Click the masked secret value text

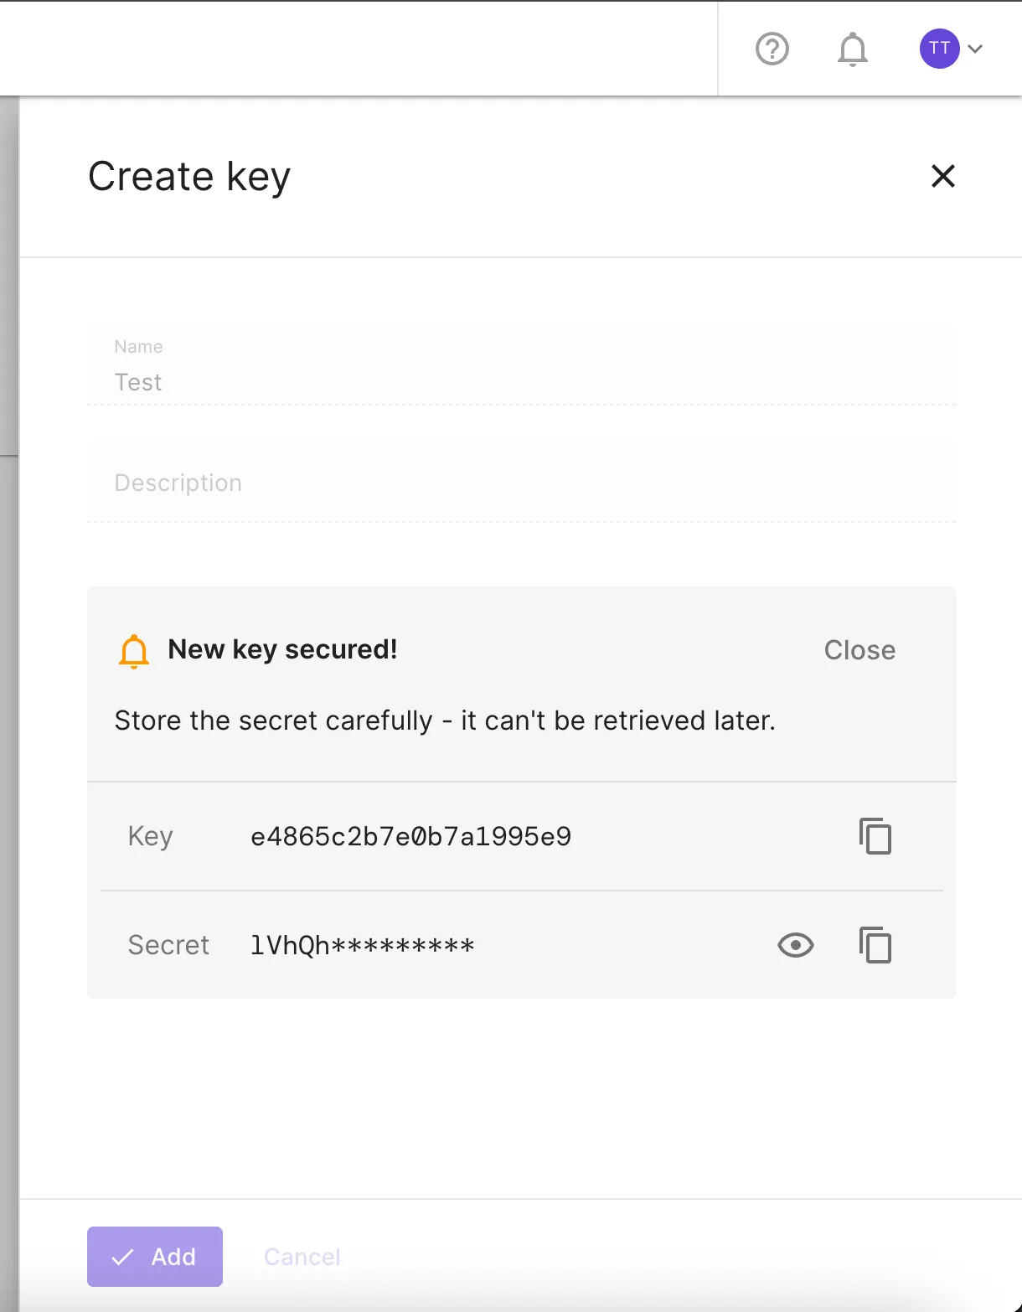(x=362, y=945)
